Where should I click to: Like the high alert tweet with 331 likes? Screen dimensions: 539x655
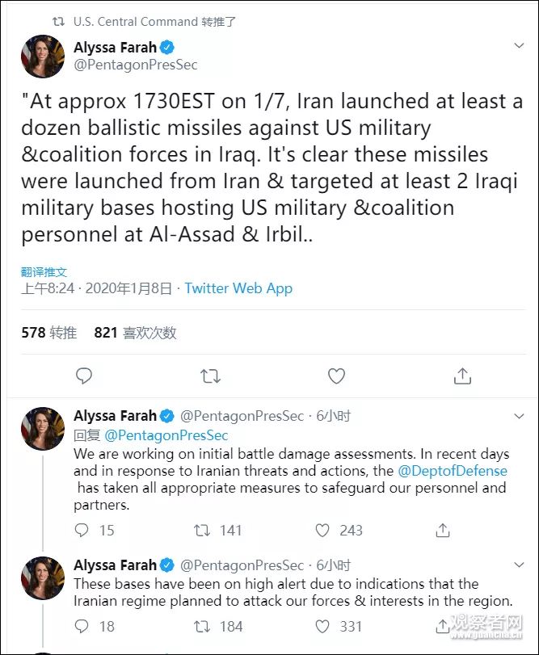[322, 626]
